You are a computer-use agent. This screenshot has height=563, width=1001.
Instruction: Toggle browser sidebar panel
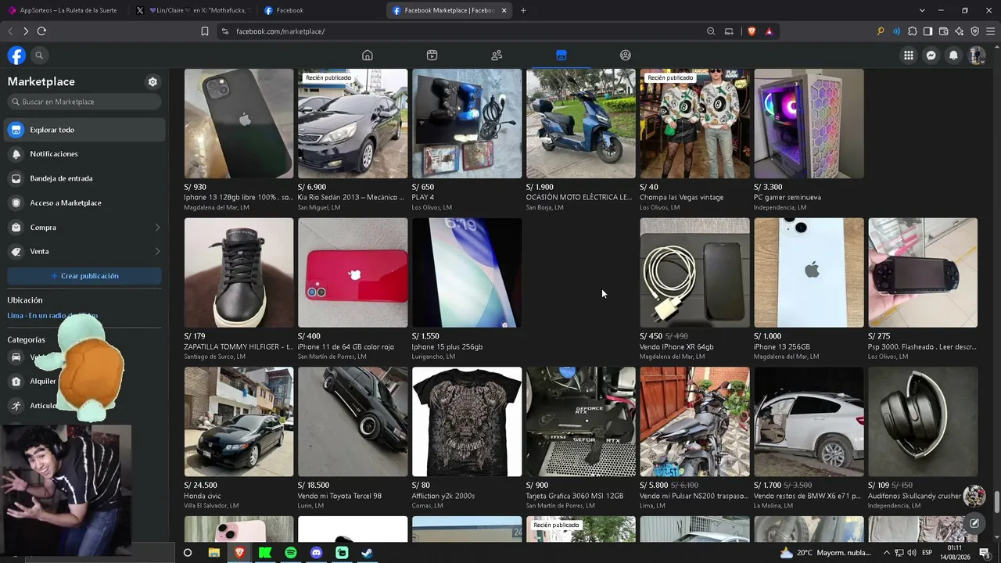point(927,31)
